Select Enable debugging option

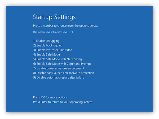pyautogui.click(x=46, y=41)
